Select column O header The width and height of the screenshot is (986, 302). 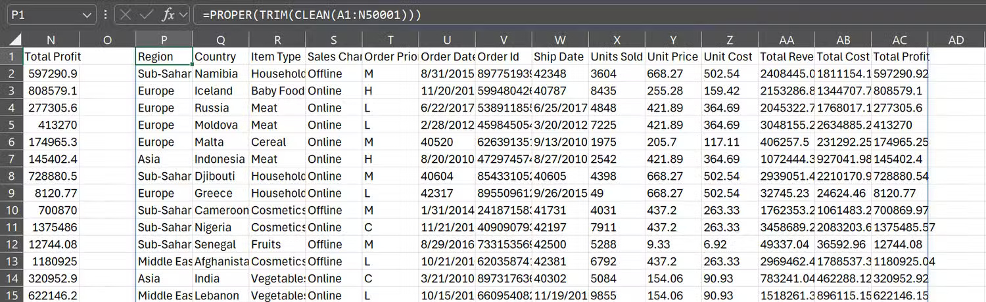[108, 40]
